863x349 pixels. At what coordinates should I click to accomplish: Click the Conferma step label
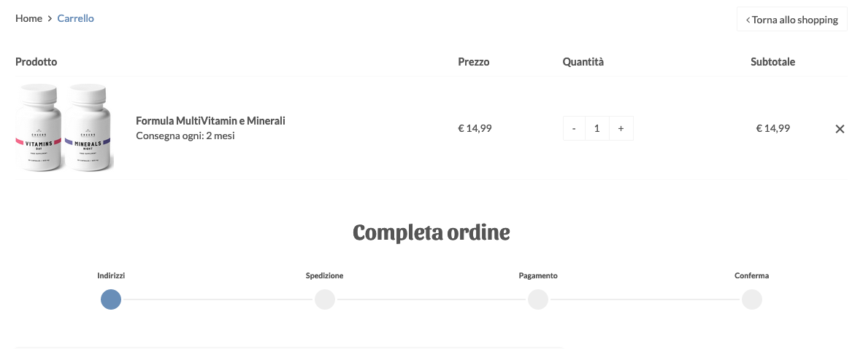click(752, 275)
